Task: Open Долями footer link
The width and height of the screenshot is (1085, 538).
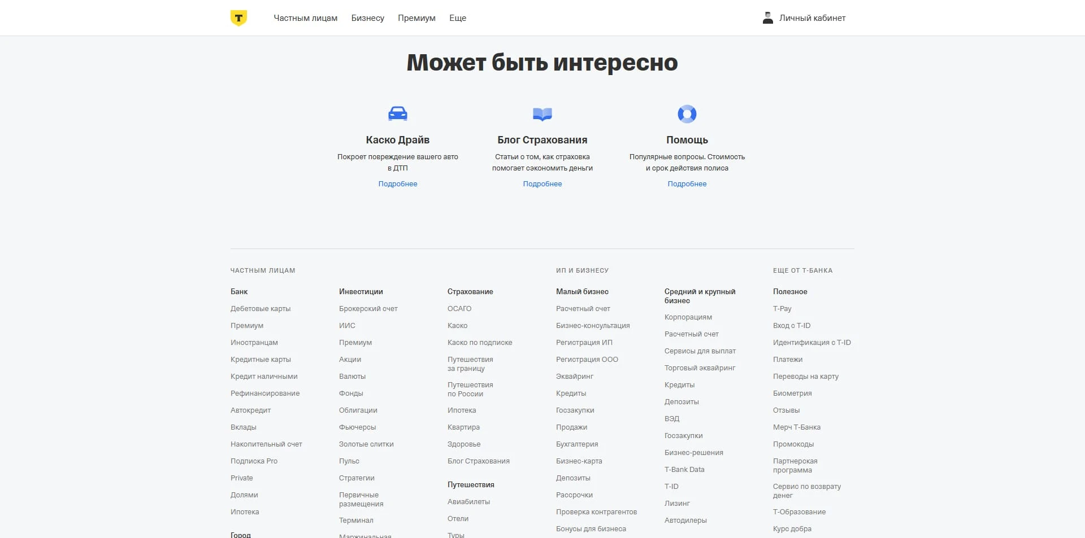Action: [244, 495]
